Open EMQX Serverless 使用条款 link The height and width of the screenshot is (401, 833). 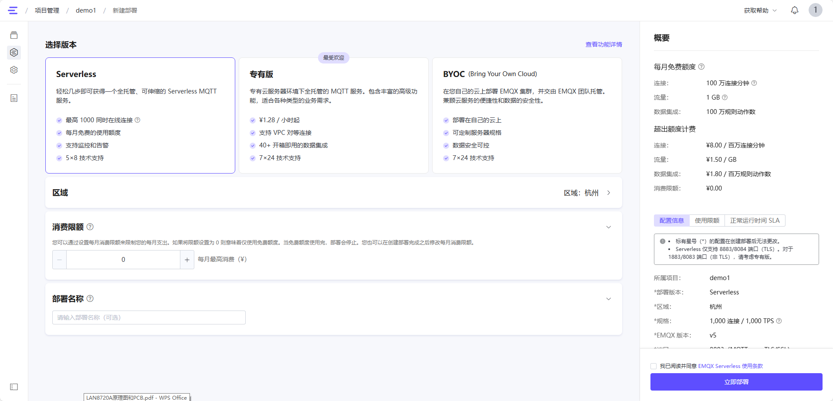731,366
